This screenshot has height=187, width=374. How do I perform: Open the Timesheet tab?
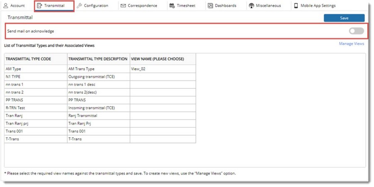click(x=186, y=6)
